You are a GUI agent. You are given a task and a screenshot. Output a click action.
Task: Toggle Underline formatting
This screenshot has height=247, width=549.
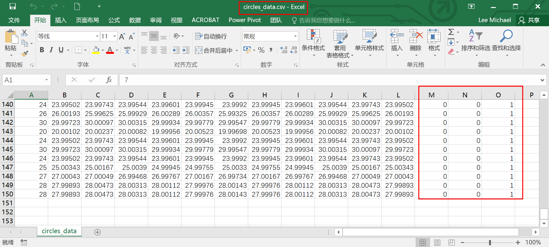[61, 50]
